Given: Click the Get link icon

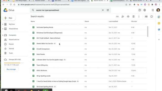Looking at the screenshot, I should pos(117,16).
